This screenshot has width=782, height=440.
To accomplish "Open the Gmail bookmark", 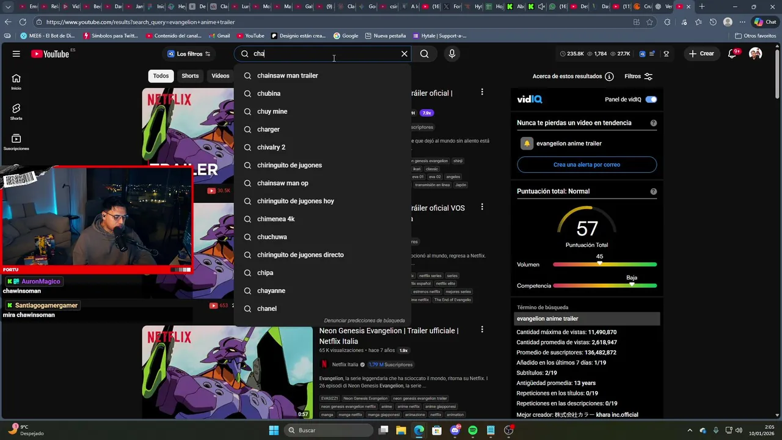I will [x=219, y=36].
